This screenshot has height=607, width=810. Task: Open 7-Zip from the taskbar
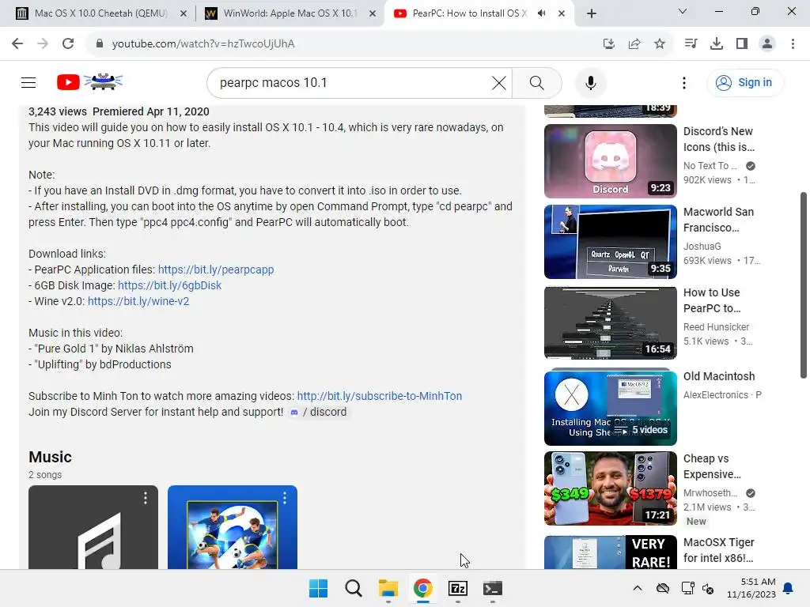(x=458, y=588)
